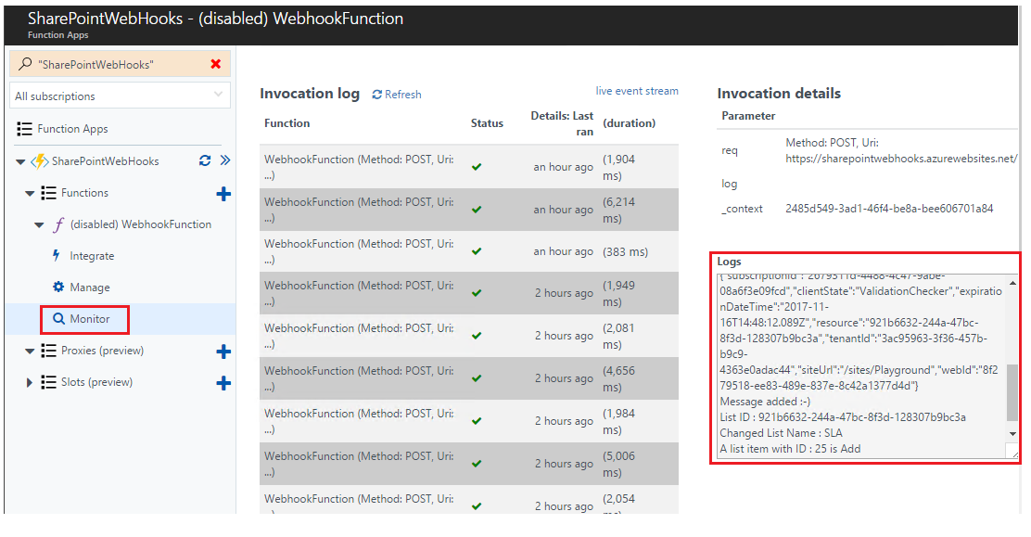Image resolution: width=1031 pixels, height=537 pixels.
Task: Select invocation with duration 1,984 ms
Action: (469, 421)
